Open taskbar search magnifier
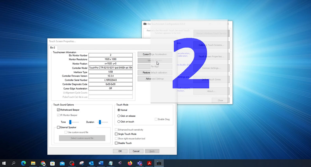The height and width of the screenshot is (167, 311). click(13, 163)
